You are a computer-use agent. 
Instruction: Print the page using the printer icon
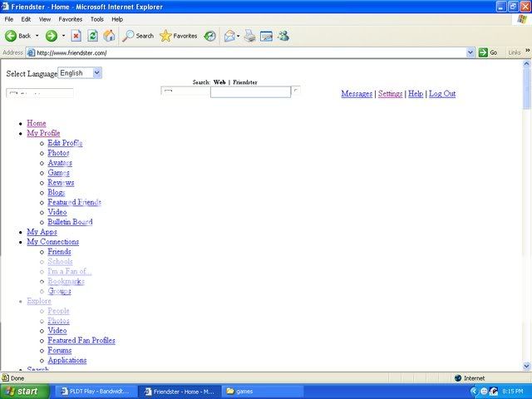[x=250, y=36]
